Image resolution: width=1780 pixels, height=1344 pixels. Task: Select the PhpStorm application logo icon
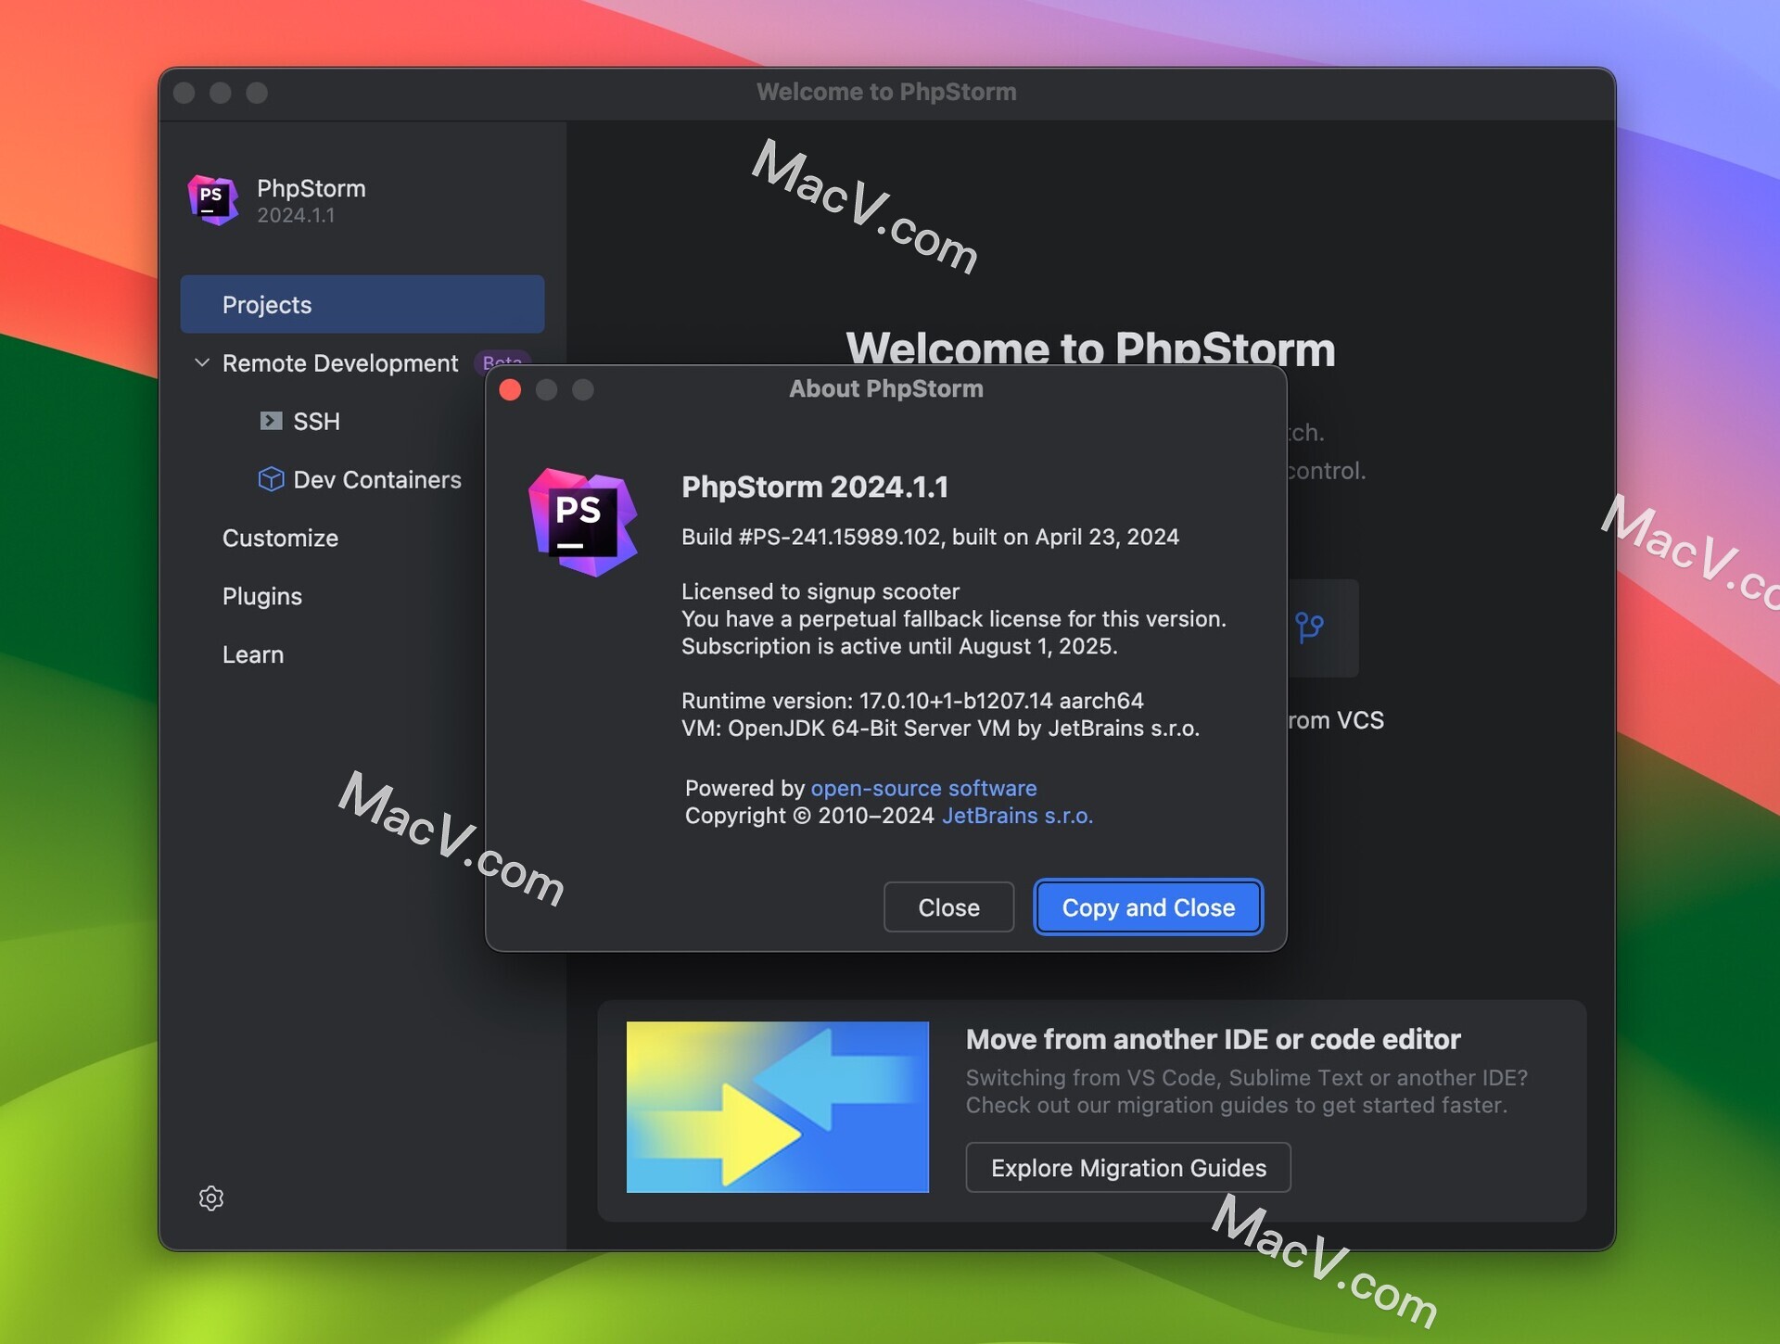tap(211, 200)
